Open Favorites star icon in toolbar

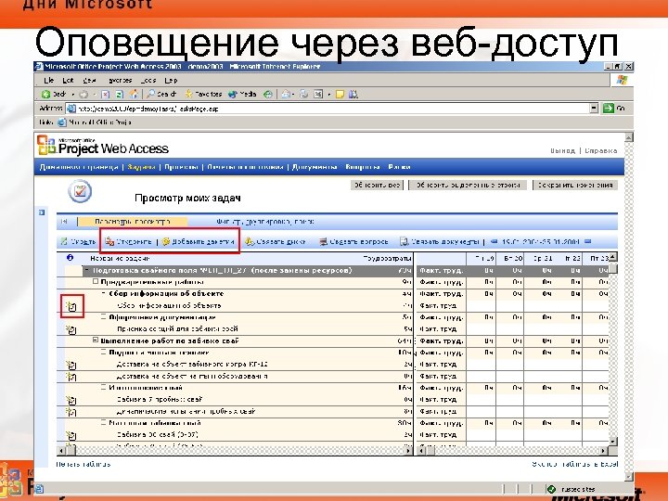coord(188,94)
